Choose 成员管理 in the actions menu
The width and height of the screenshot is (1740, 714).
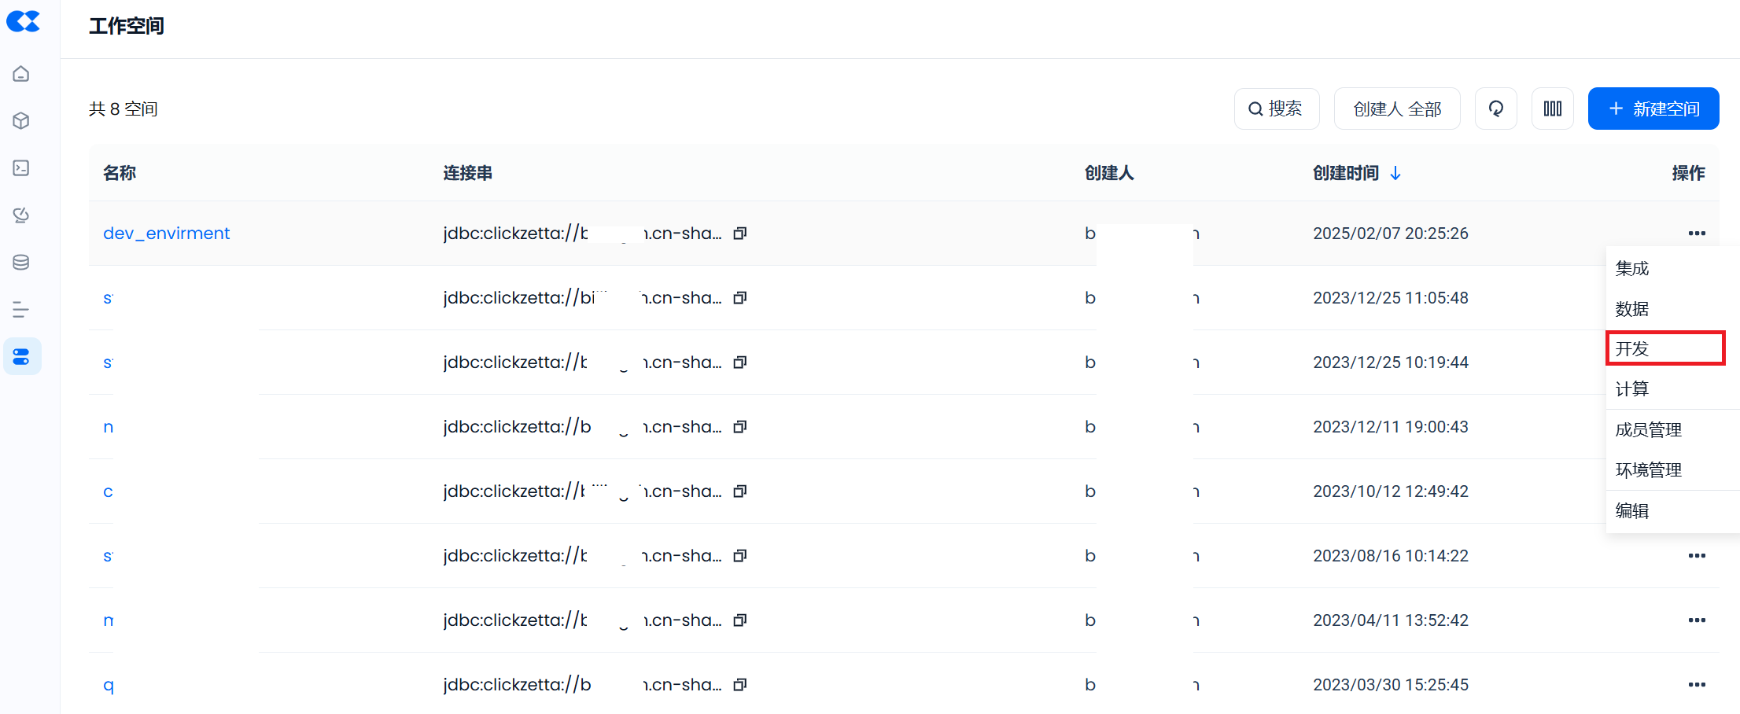(x=1649, y=430)
